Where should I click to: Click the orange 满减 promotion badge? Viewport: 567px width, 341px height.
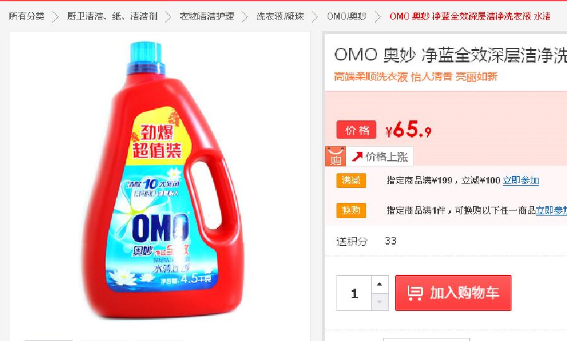[351, 180]
